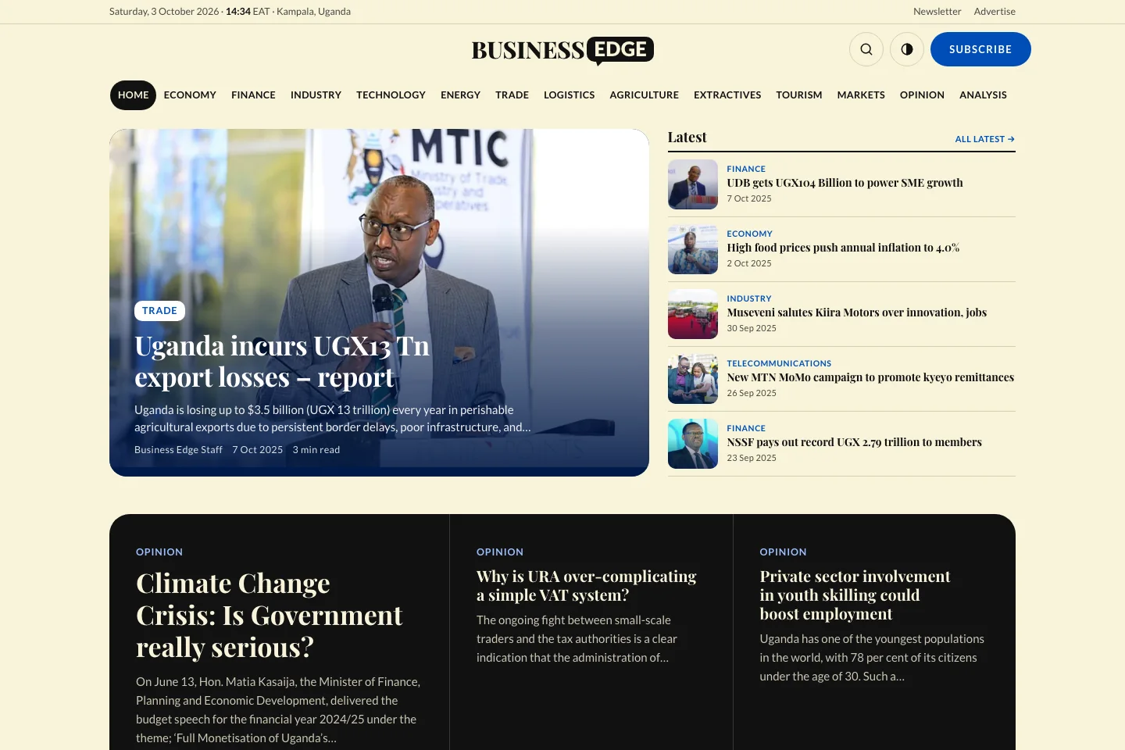Open NSSF pays out record article
This screenshot has height=750, width=1125.
coord(854,442)
